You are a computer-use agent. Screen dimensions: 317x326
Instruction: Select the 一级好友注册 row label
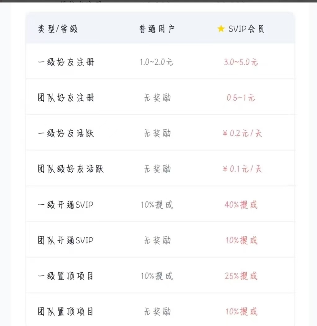pyautogui.click(x=66, y=62)
